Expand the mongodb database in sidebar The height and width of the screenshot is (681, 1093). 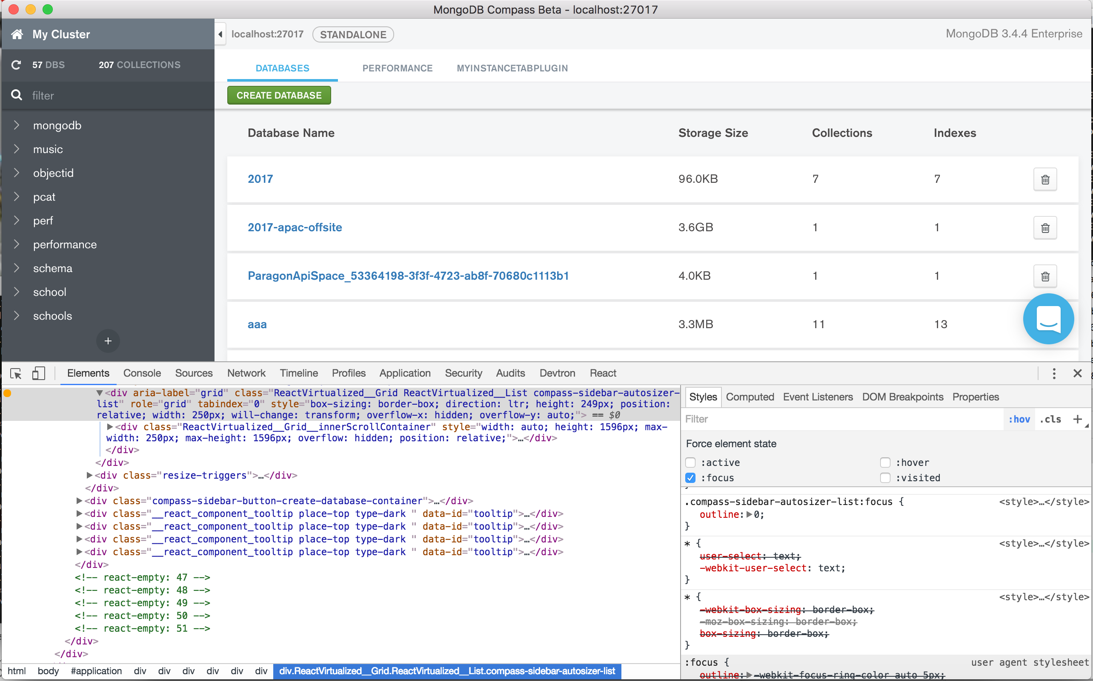(17, 125)
